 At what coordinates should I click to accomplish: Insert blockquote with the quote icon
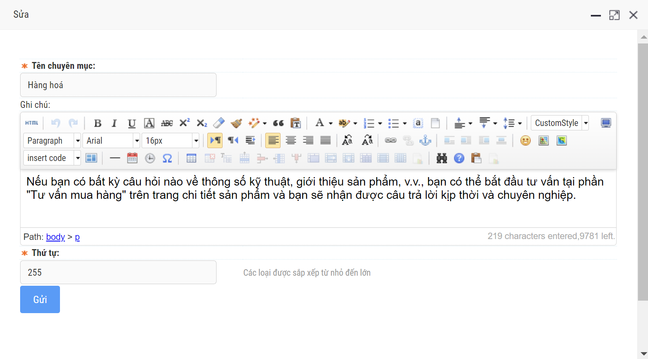point(278,123)
